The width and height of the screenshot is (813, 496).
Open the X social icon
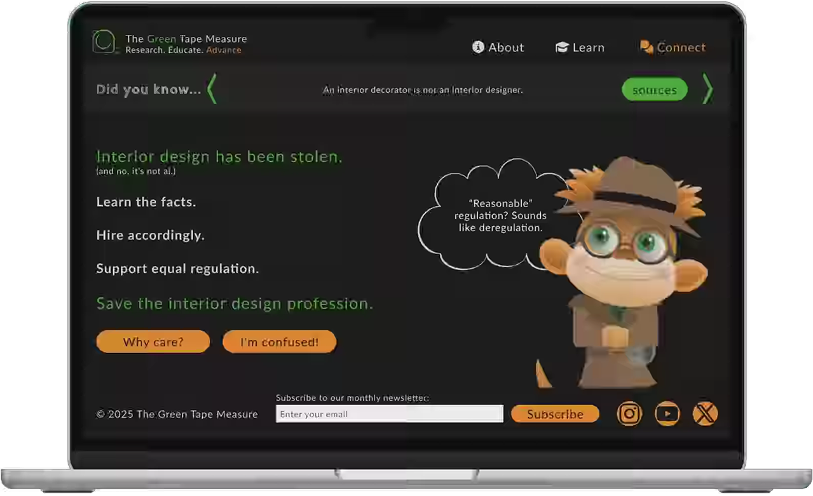(x=705, y=414)
